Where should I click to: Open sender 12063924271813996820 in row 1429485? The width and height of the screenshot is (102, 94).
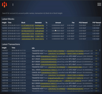pos(56,53)
